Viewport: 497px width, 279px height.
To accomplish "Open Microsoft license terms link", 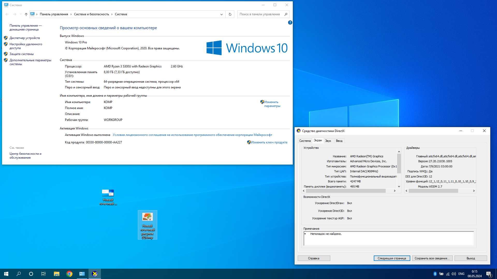I will point(192,135).
